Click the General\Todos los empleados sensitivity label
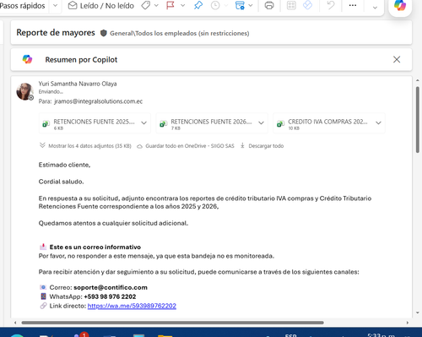 pos(180,34)
